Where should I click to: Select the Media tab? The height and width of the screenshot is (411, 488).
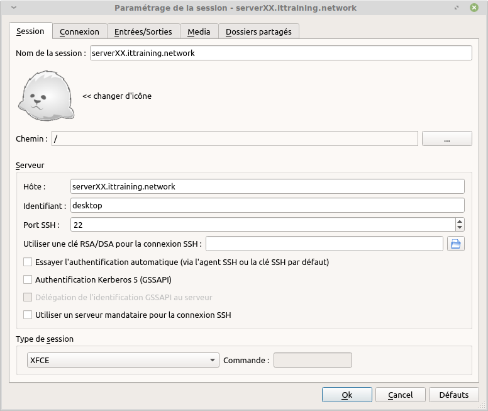199,31
